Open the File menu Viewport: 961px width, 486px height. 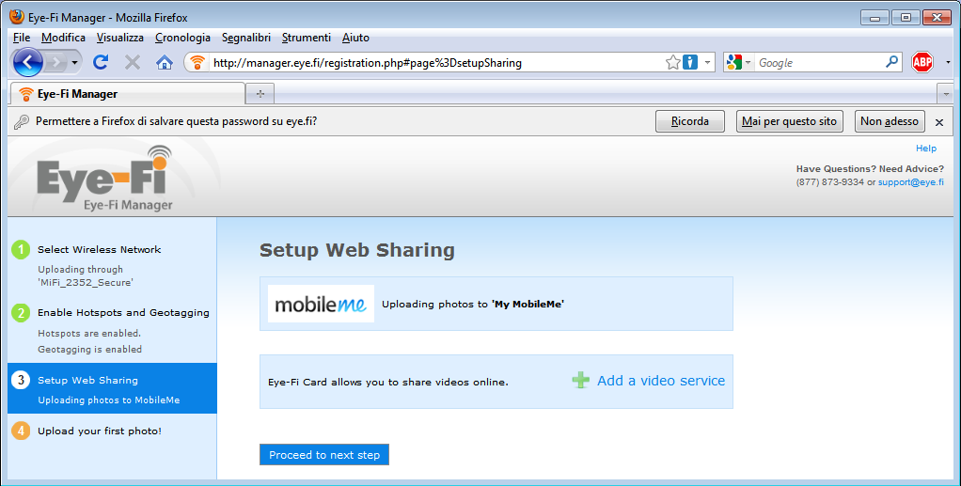[x=22, y=38]
